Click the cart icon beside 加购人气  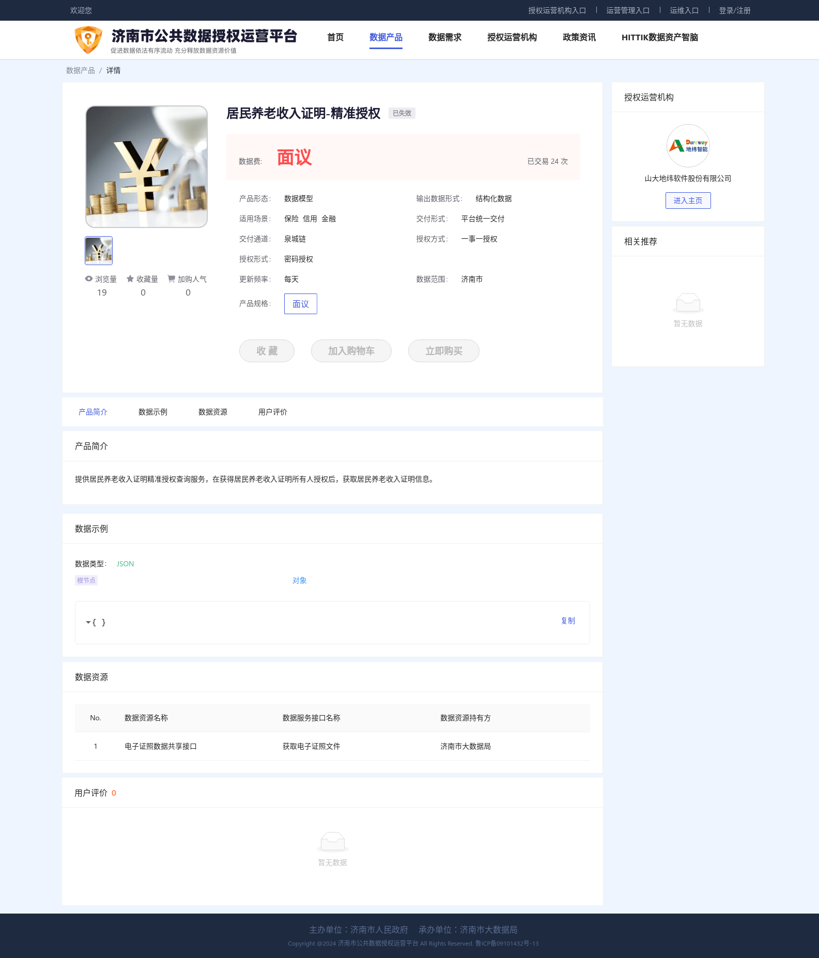coord(172,279)
